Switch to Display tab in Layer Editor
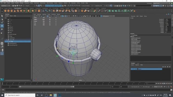Viewport: 173px width, 97px height. pyautogui.click(x=133, y=63)
